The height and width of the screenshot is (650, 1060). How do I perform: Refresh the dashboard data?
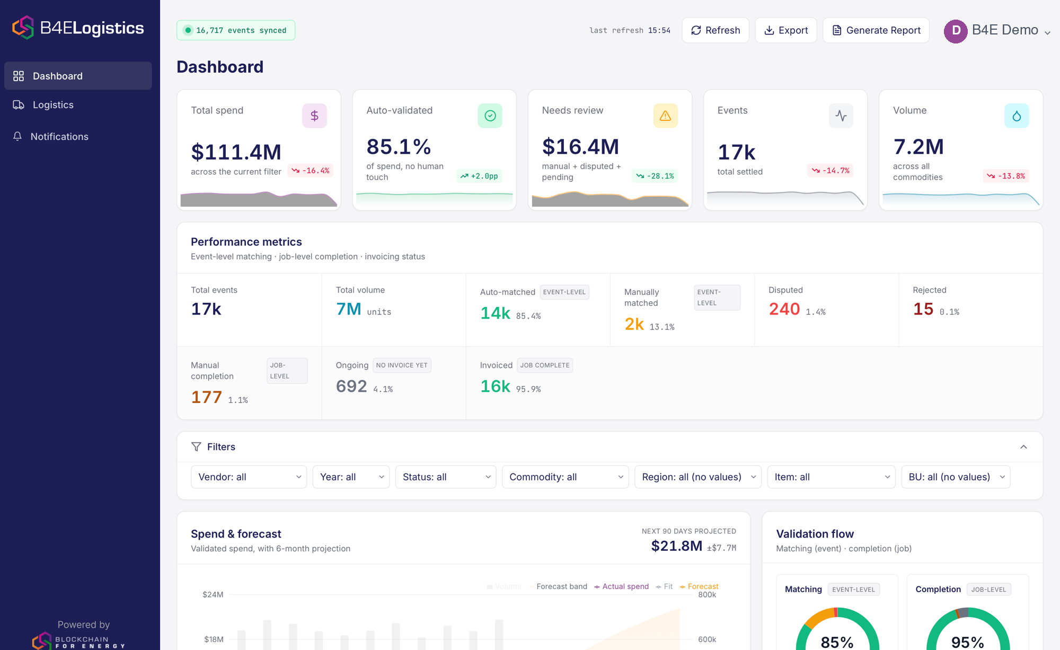click(715, 30)
